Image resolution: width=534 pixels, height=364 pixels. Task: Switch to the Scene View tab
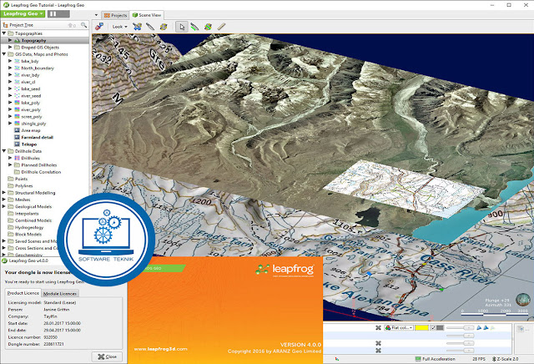pos(147,15)
